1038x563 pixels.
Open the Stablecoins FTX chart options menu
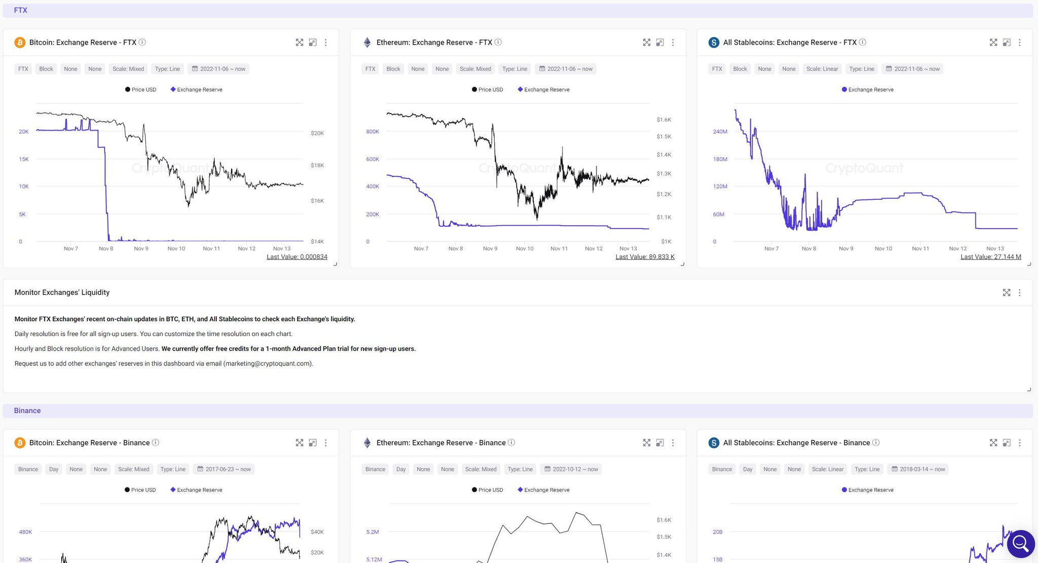click(x=1020, y=43)
